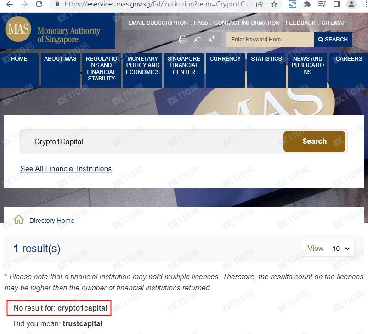Click the print page icon
This screenshot has width=368, height=334.
(x=182, y=40)
